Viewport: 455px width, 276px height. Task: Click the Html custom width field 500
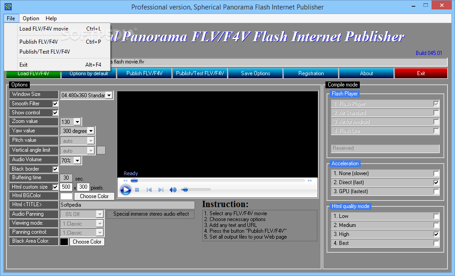pyautogui.click(x=66, y=187)
